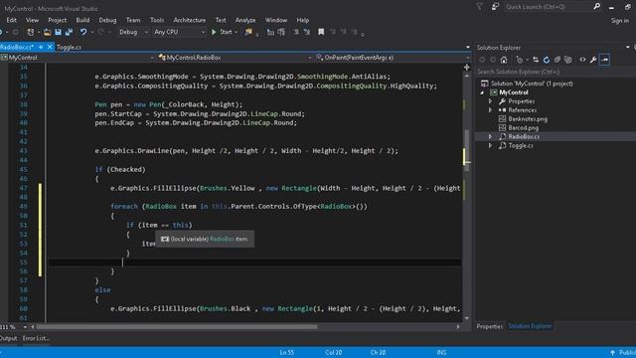Open the View menu
Viewport: 636px width, 358px height.
click(32, 20)
